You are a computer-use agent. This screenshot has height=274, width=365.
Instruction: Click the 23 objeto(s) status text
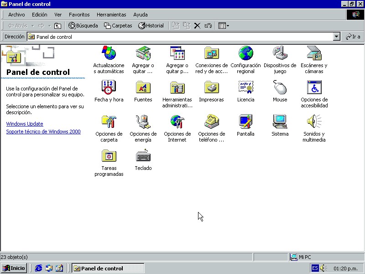[x=14, y=257]
